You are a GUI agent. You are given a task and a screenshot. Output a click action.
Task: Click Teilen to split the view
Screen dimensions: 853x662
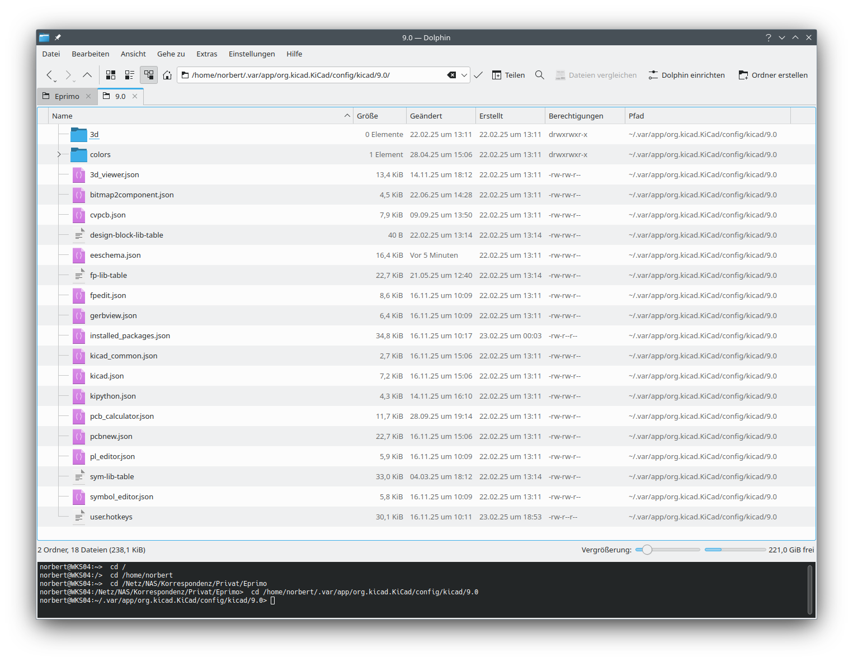point(508,75)
